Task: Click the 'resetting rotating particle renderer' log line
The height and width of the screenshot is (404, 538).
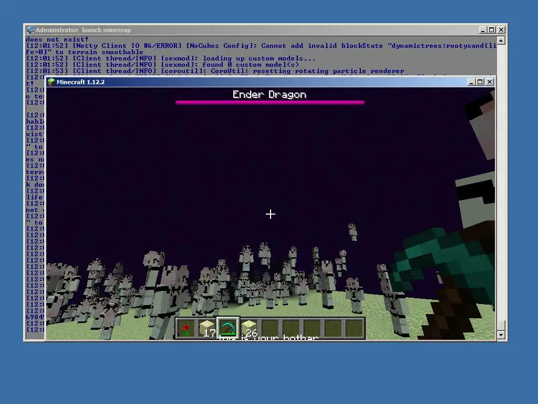Action: click(215, 71)
